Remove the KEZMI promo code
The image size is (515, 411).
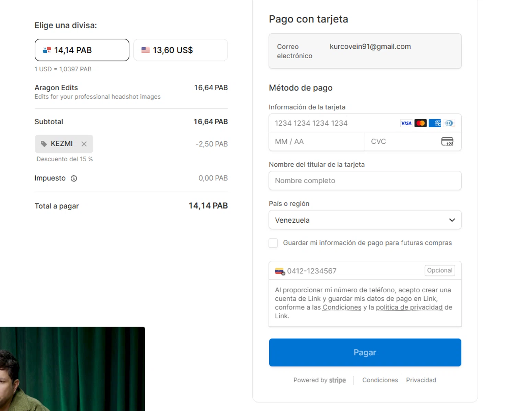tap(84, 144)
